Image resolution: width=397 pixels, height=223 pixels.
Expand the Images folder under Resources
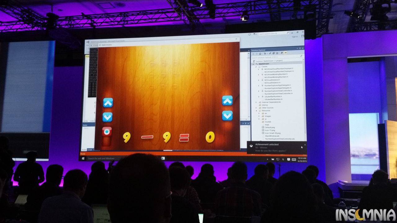[x=259, y=116]
